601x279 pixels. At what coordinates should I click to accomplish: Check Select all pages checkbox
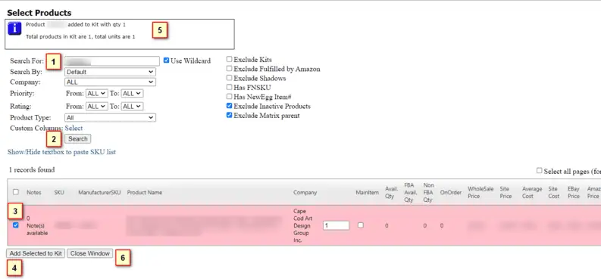[x=540, y=170]
